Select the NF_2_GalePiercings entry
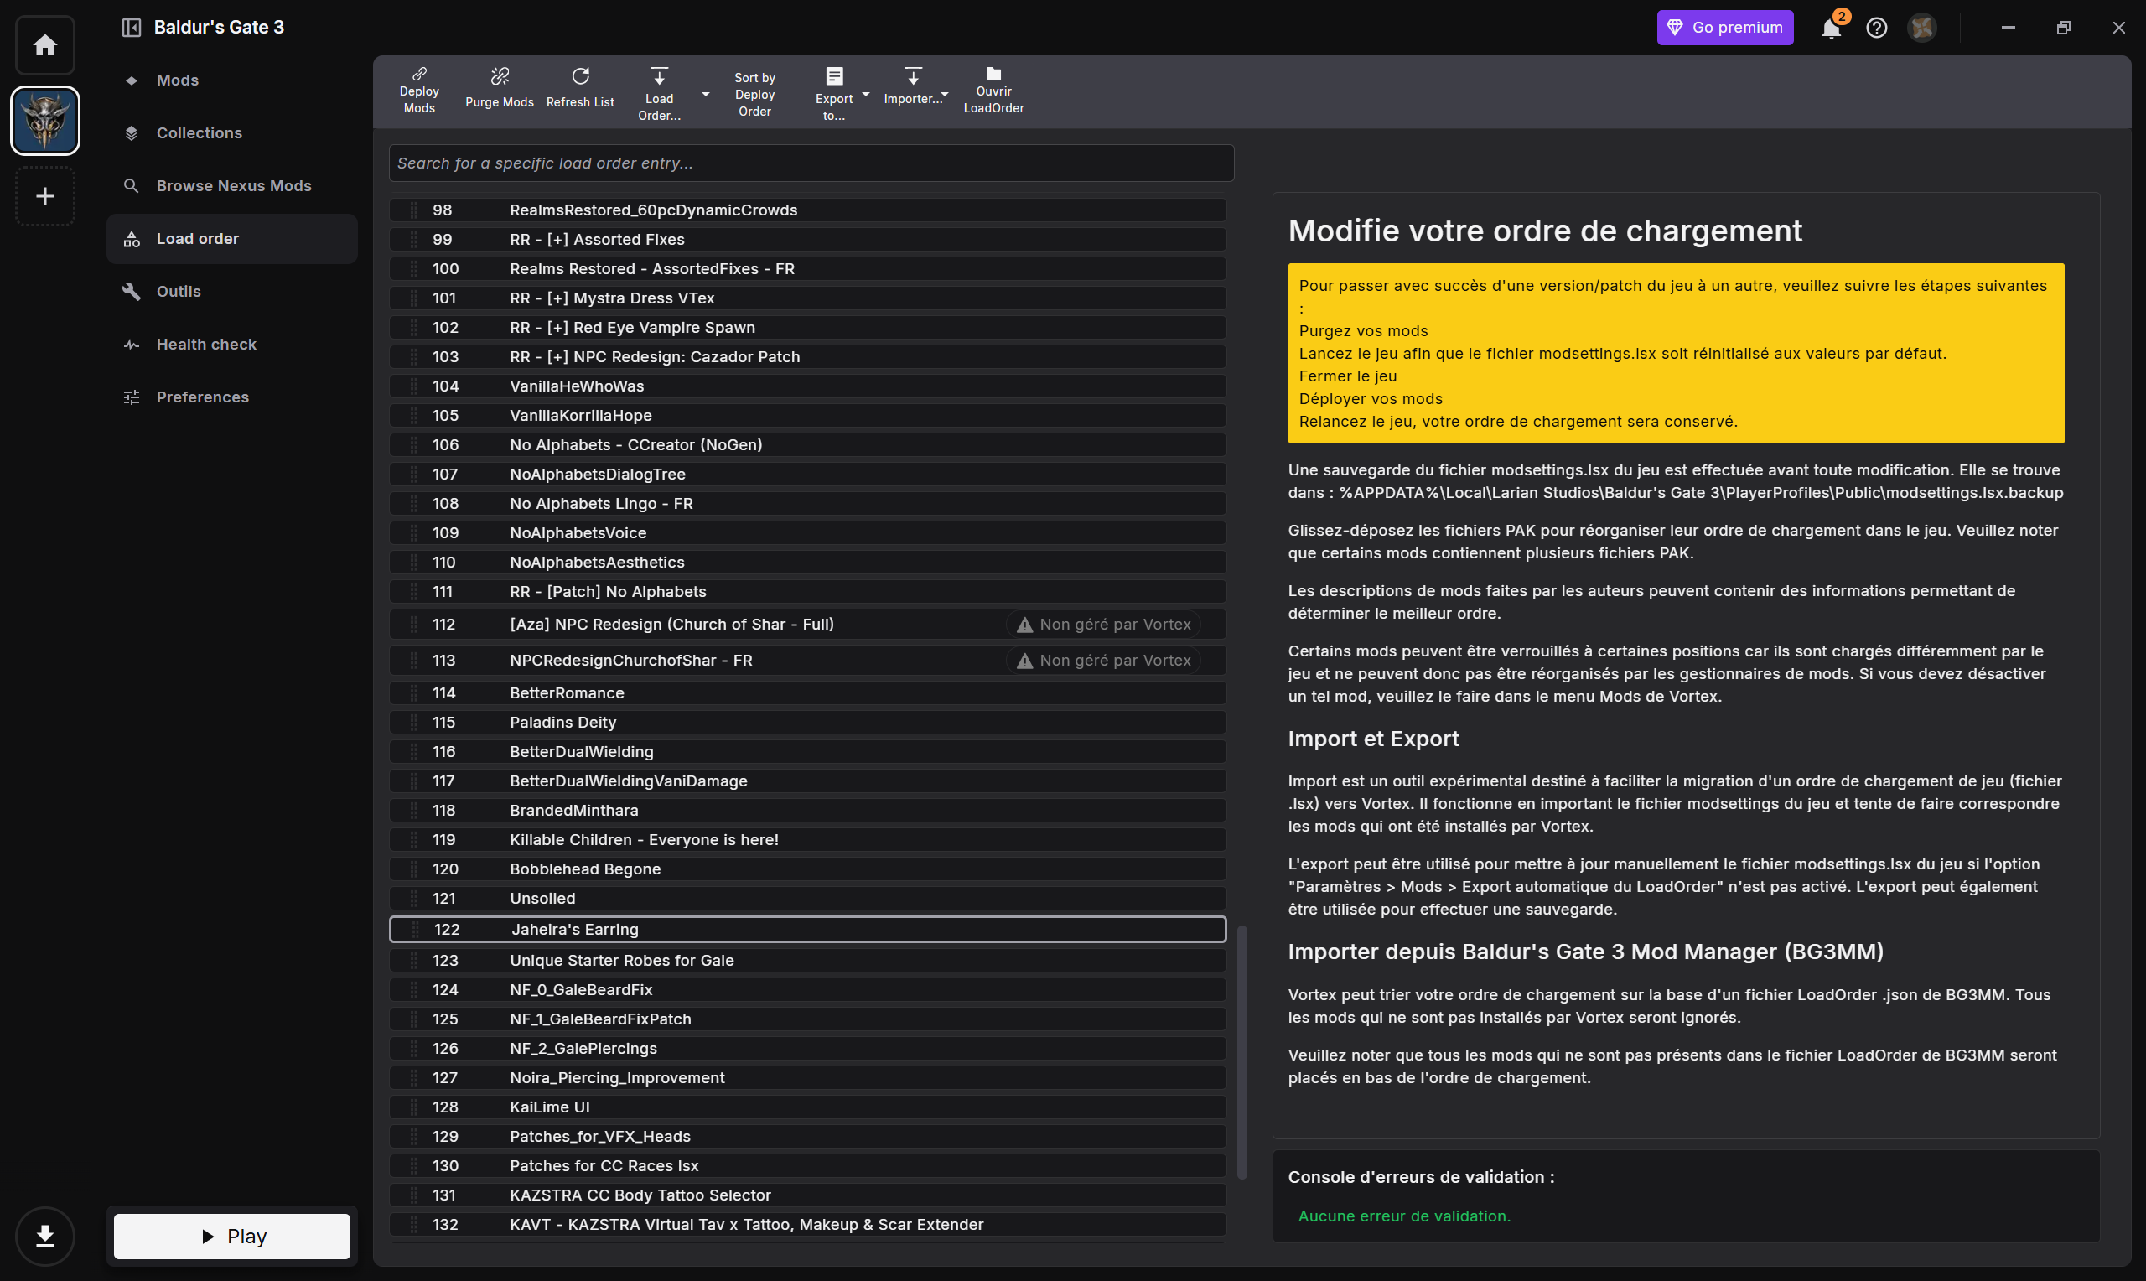 (807, 1049)
